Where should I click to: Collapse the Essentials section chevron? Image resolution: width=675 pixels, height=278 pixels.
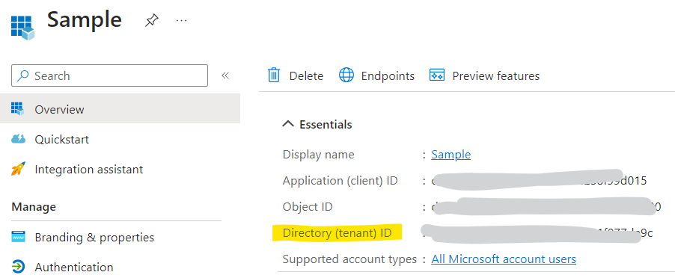point(287,125)
